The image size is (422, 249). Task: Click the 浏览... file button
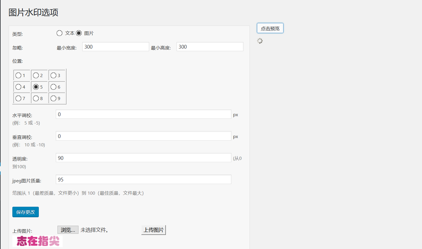pyautogui.click(x=68, y=230)
